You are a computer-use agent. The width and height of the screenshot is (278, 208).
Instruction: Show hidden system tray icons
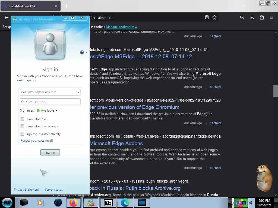click(x=231, y=203)
